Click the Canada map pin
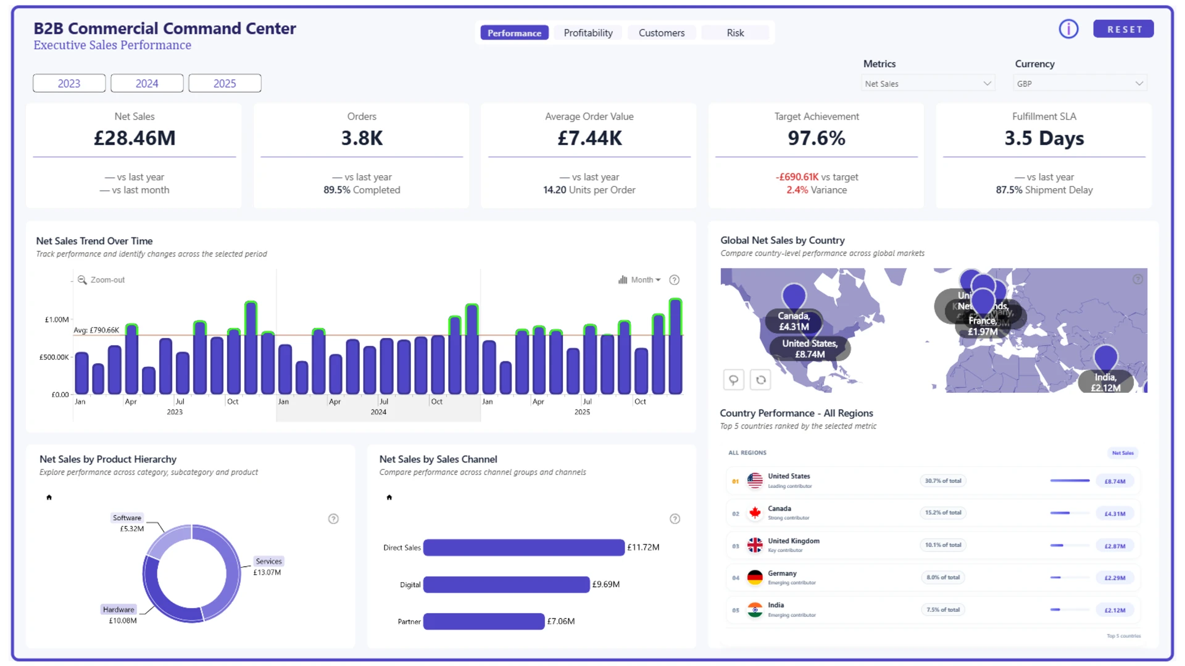This screenshot has width=1185, height=666. 794,296
